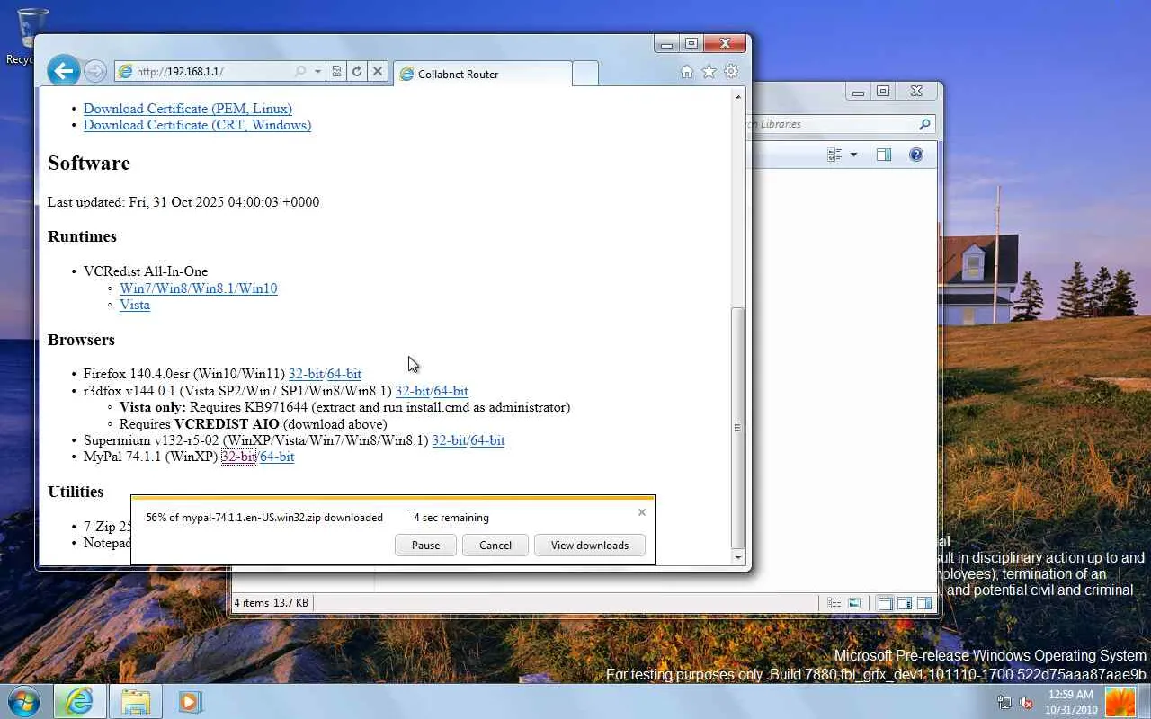Click the 'Last updated: Fri, 31 Oct 2025' line
Viewport: 1151px width, 719px height.
click(x=183, y=202)
